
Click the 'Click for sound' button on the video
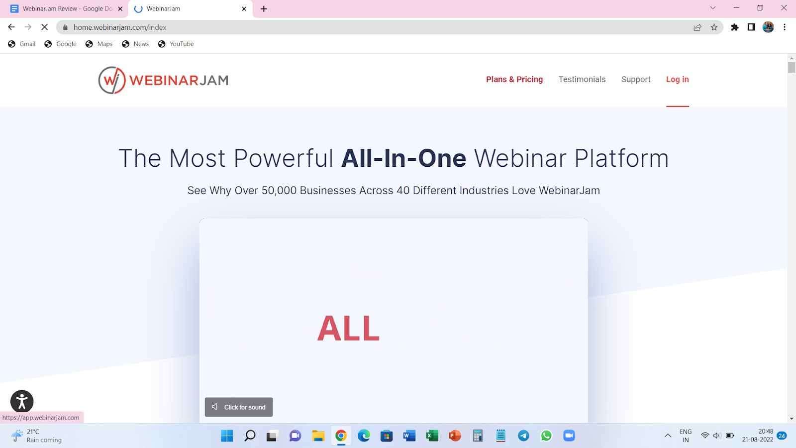point(238,407)
